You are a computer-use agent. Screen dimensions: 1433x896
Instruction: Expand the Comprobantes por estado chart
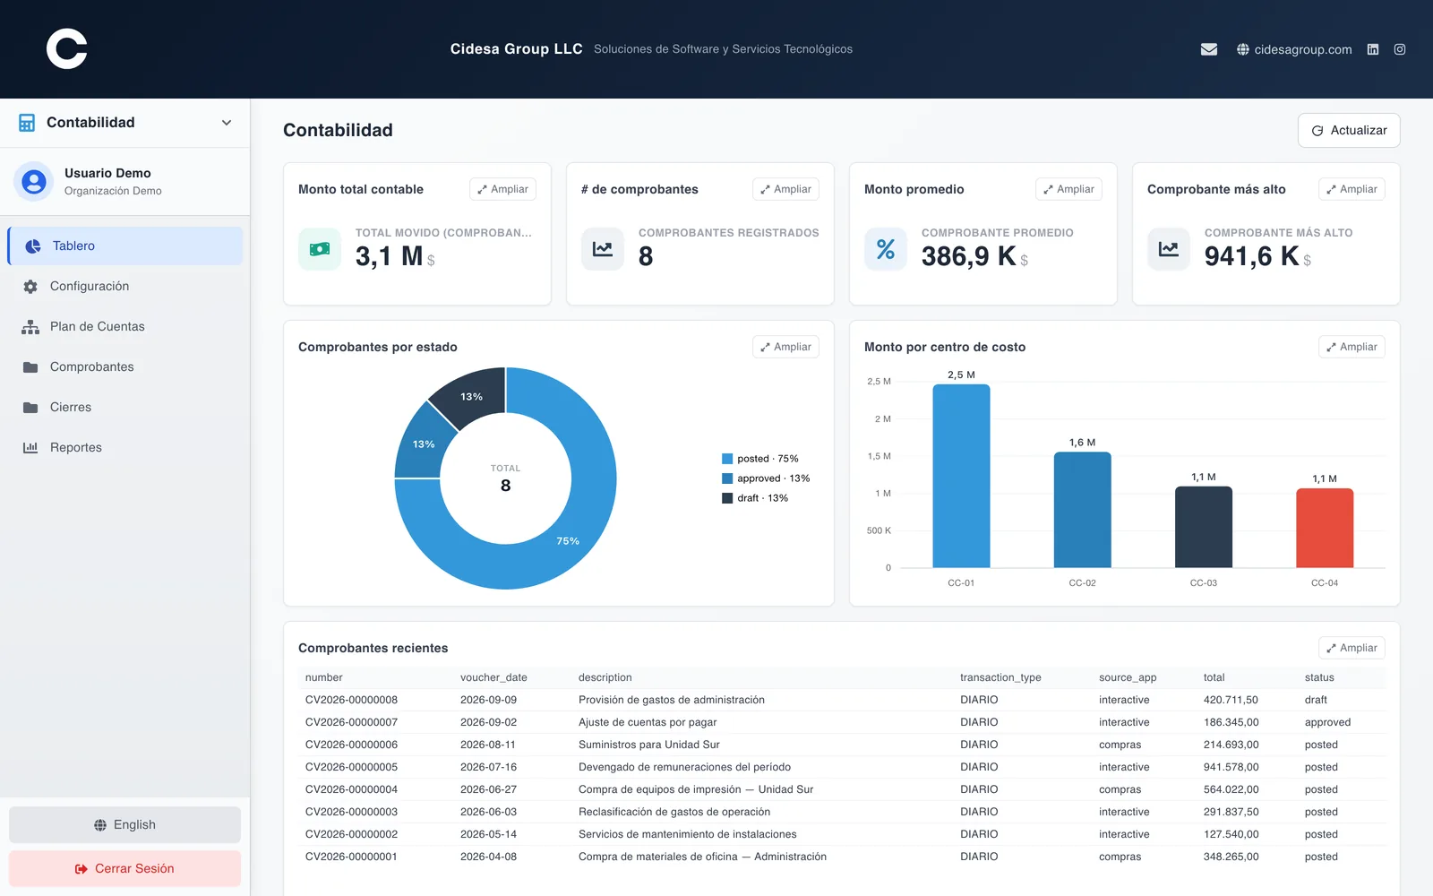785,347
